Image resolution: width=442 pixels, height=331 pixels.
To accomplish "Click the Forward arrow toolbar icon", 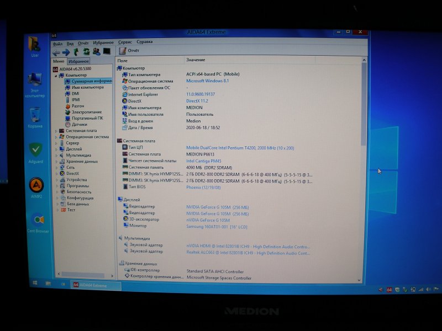I will [66, 51].
